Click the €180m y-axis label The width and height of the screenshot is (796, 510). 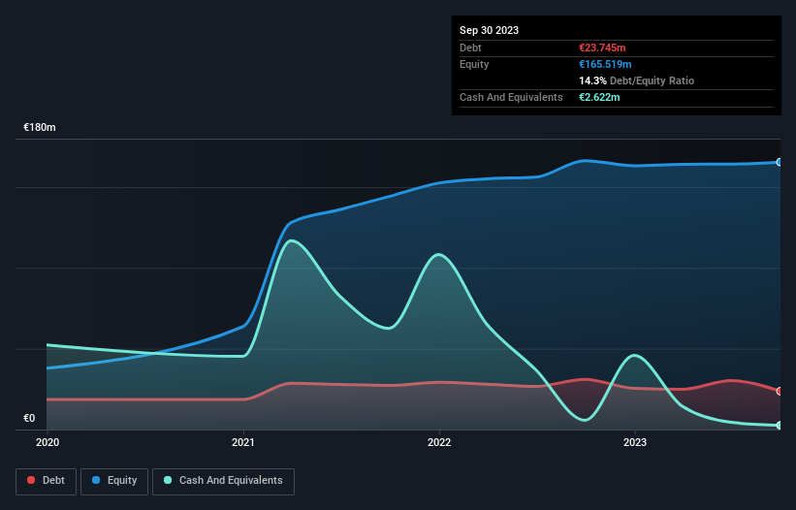pos(40,127)
